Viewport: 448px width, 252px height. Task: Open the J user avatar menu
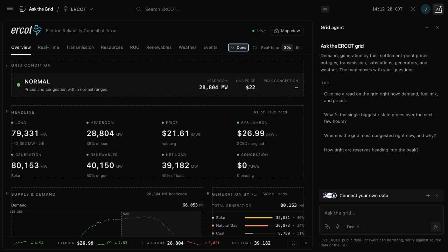coord(426,9)
